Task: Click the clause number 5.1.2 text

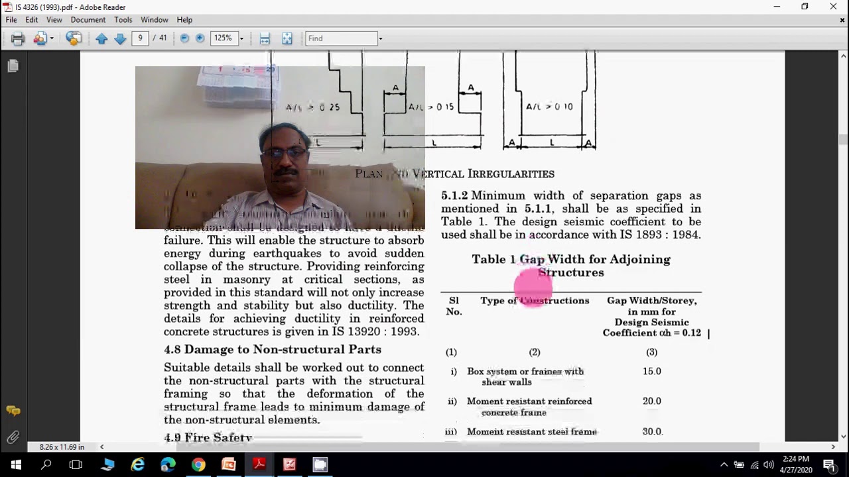Action: (x=454, y=196)
